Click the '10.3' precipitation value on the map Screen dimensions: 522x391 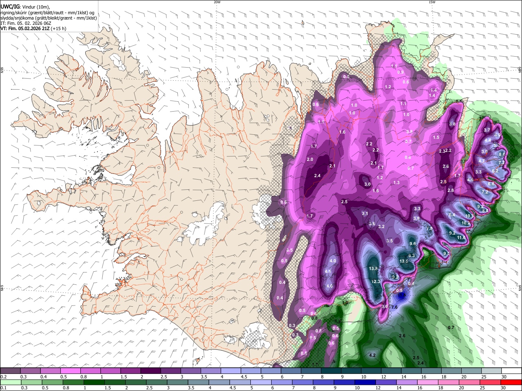470,216
